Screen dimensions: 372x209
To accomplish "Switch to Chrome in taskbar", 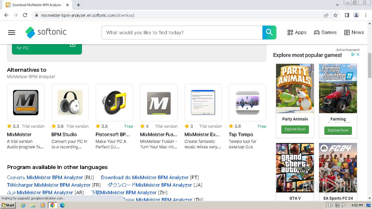I will click(x=52, y=205).
